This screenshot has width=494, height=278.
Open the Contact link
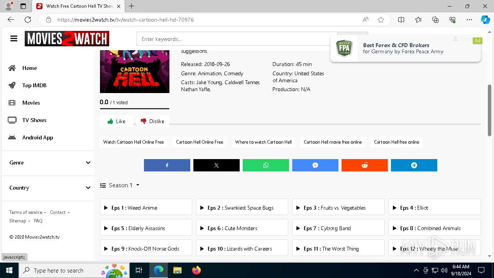(58, 212)
